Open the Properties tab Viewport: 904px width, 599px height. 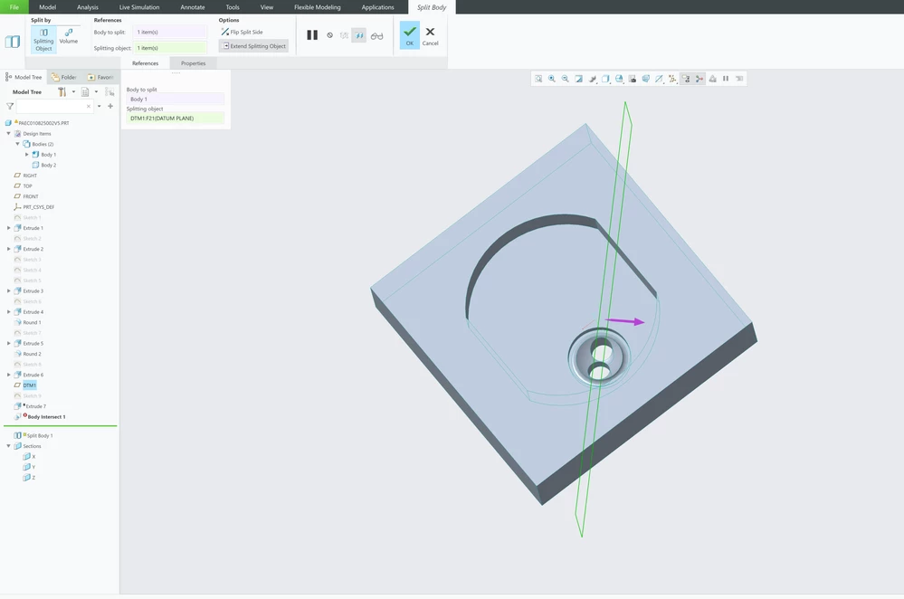click(x=193, y=63)
